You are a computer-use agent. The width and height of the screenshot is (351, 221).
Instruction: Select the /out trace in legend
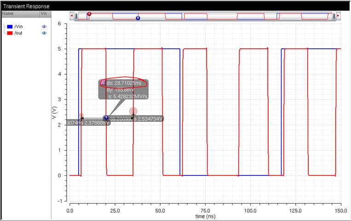(20, 33)
